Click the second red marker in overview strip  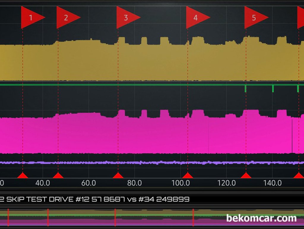tap(48, 217)
